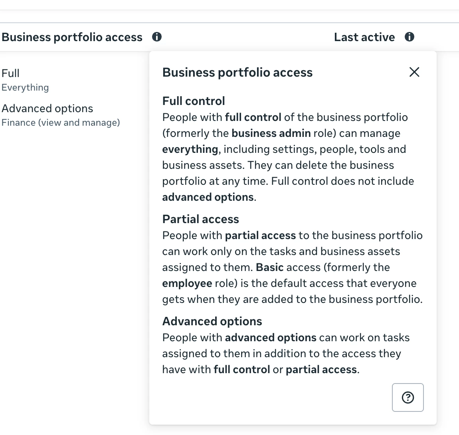Click the Partial access section heading
The height and width of the screenshot is (435, 459).
(200, 219)
